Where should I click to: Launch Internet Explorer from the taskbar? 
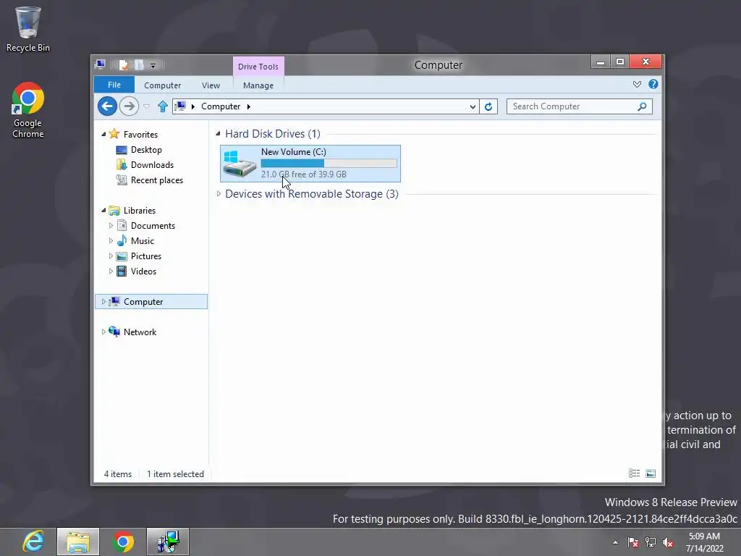click(x=33, y=542)
